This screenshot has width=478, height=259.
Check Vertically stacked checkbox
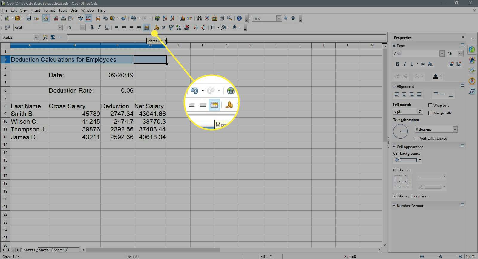tap(417, 139)
